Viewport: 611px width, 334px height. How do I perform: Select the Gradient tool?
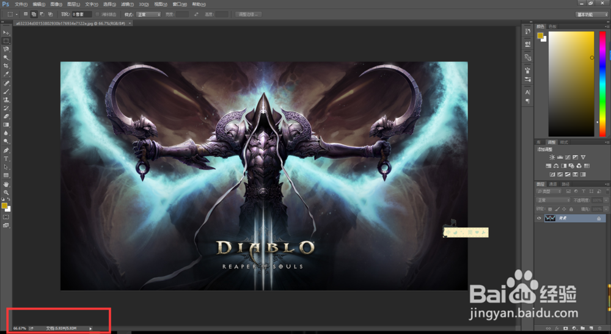click(6, 125)
